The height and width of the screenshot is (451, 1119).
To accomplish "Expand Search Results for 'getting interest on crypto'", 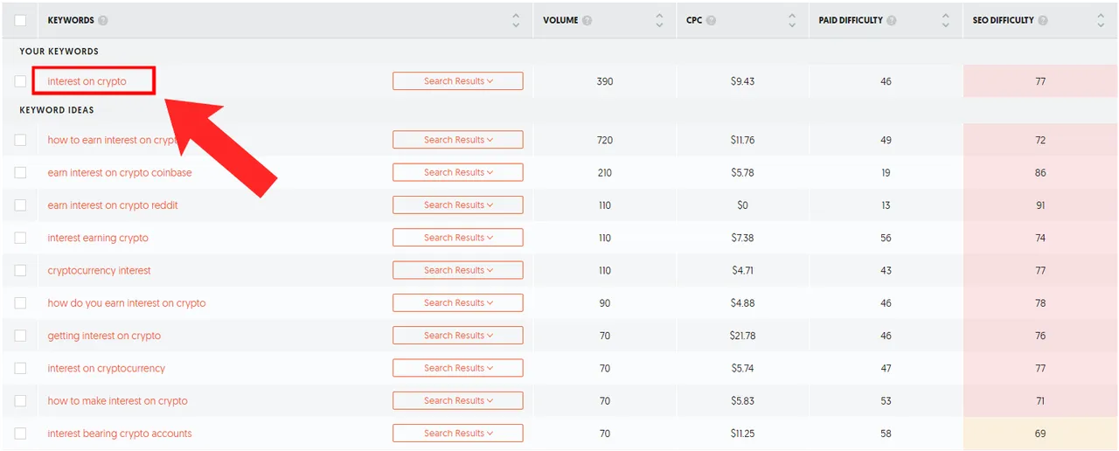I will pyautogui.click(x=458, y=336).
